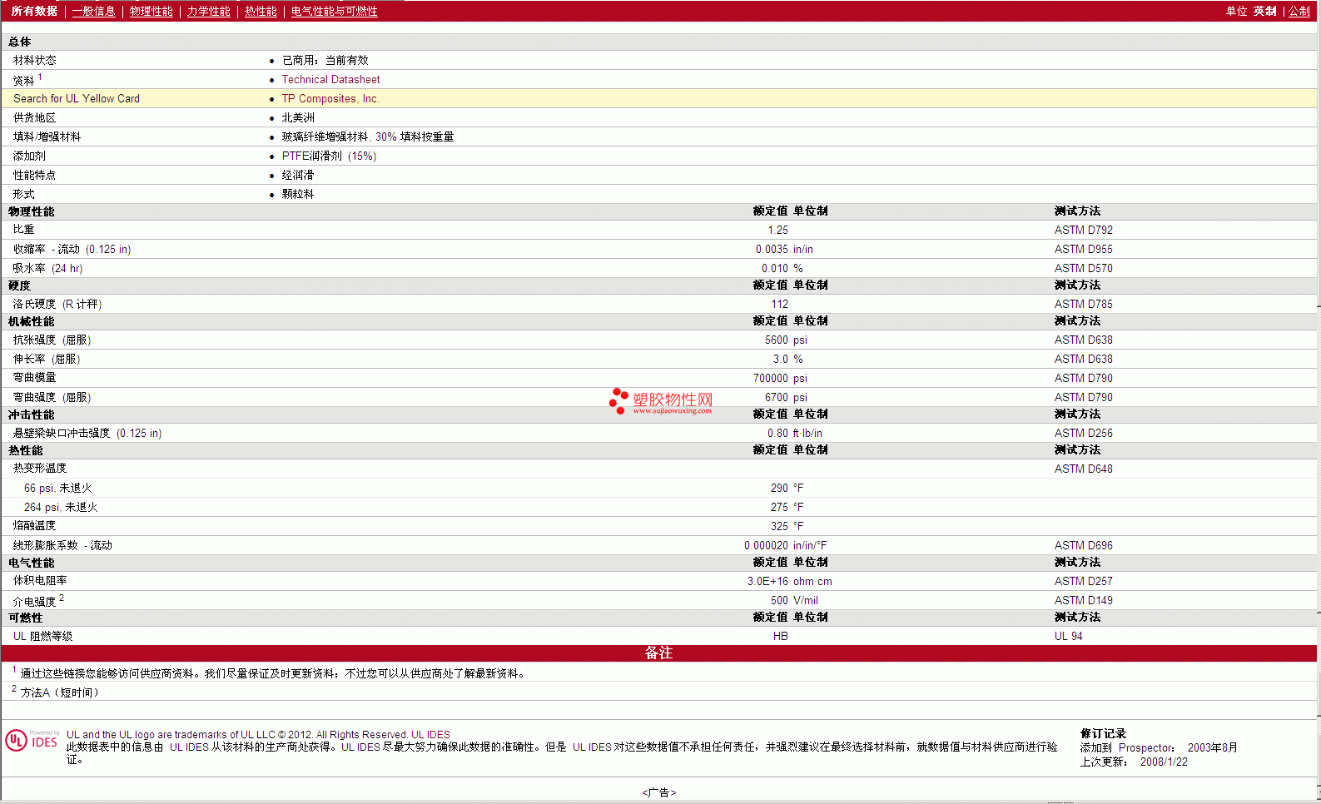Select the 吸水率 (24 hr) label

click(47, 268)
